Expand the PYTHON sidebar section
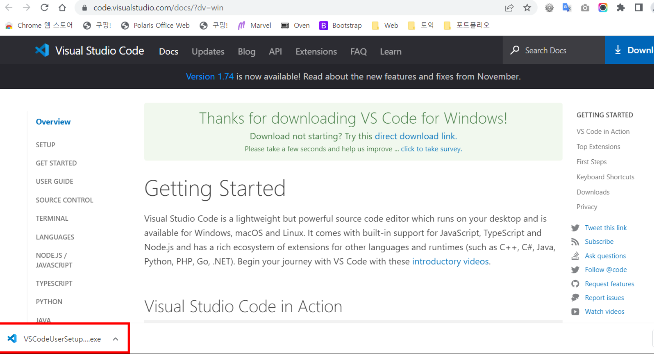 [49, 302]
